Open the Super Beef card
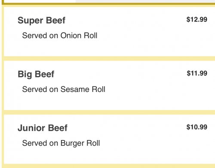The width and height of the screenshot is (215, 168). 110,31
